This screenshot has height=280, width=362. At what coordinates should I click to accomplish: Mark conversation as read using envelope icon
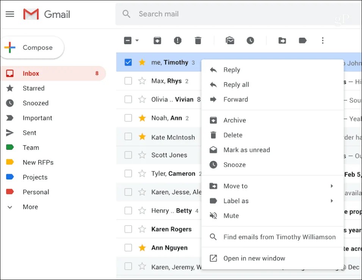(x=230, y=40)
